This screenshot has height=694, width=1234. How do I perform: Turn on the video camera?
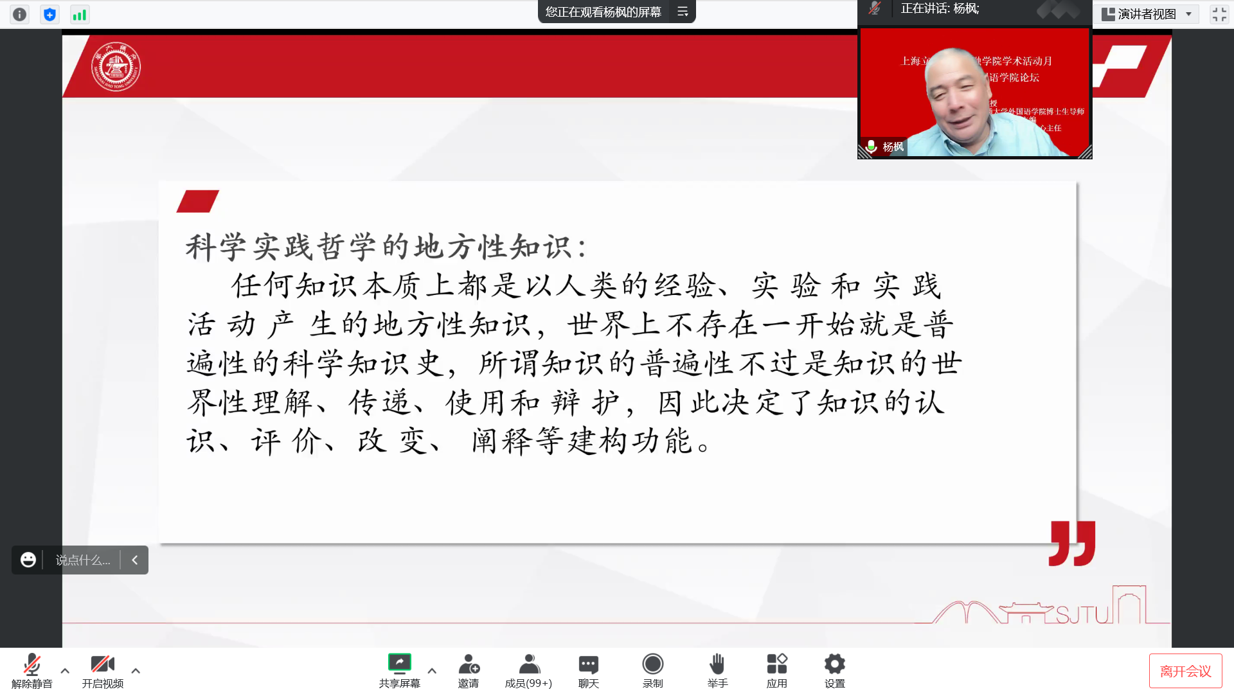click(x=102, y=670)
